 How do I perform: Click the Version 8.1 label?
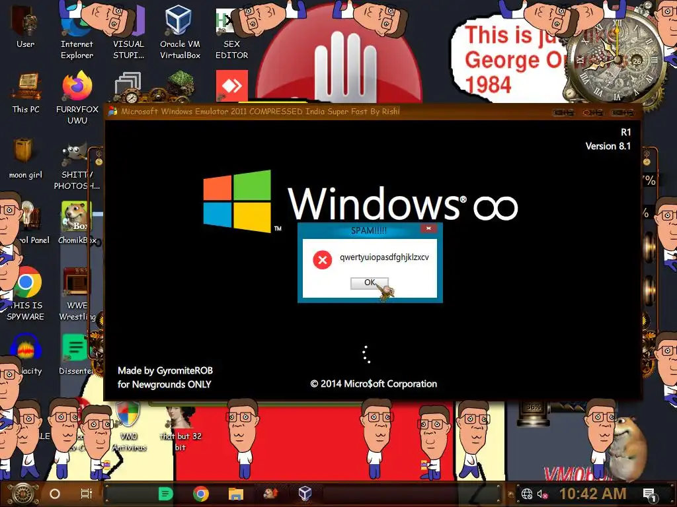608,146
